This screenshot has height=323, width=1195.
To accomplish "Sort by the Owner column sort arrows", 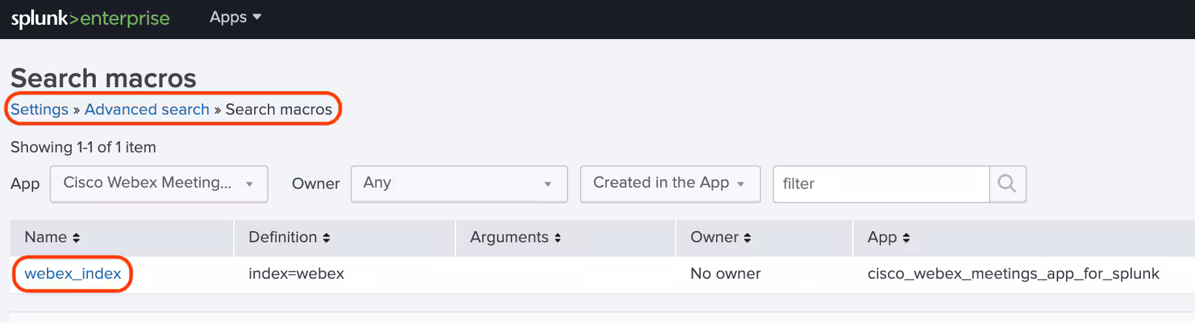I will (747, 238).
